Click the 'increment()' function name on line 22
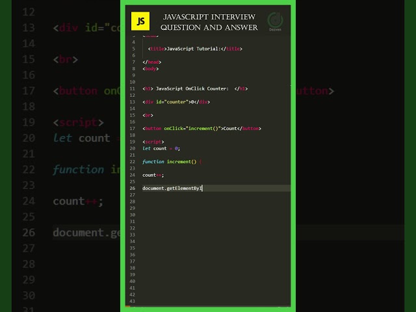 (181, 162)
